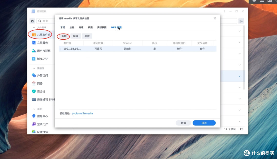Open File Services (文件服务) in sidebar

[x=40, y=43]
